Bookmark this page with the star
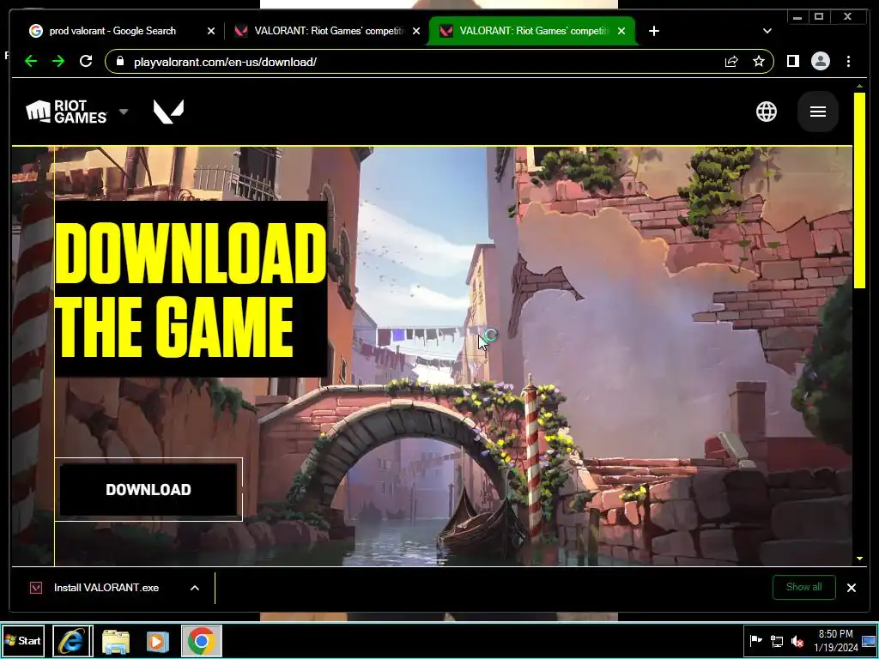The height and width of the screenshot is (659, 879). tap(759, 61)
